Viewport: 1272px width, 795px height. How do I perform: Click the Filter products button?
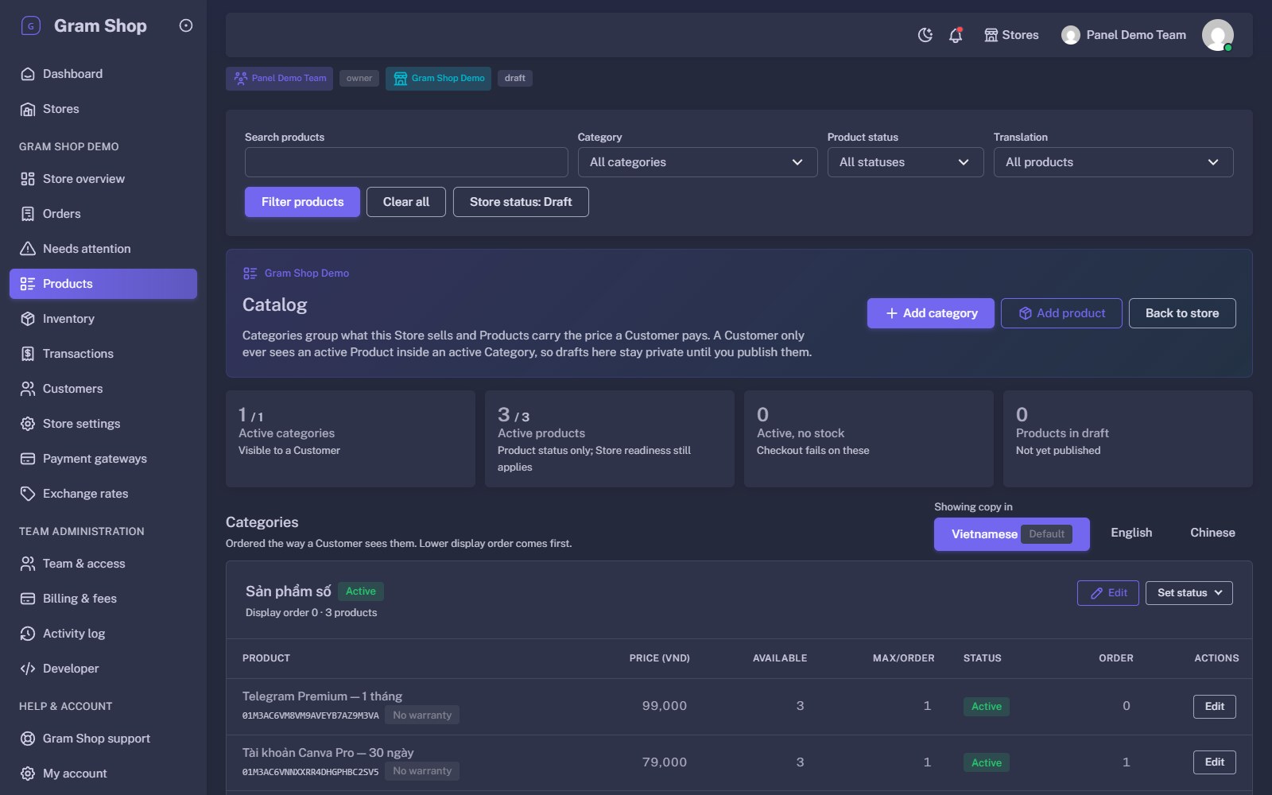point(302,202)
